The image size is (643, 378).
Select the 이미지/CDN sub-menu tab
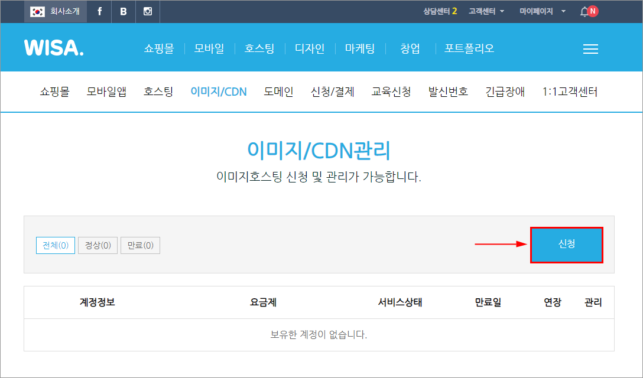coord(219,92)
